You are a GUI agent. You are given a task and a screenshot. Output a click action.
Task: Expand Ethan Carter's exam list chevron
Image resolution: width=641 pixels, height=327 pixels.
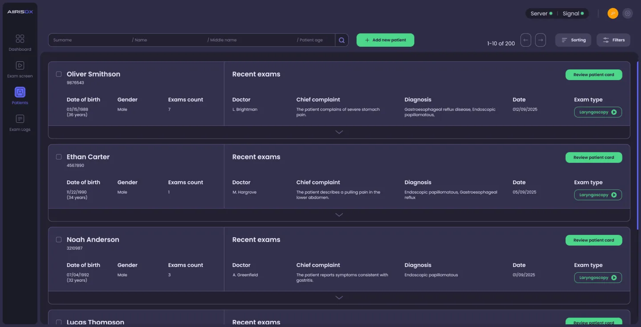pos(339,215)
